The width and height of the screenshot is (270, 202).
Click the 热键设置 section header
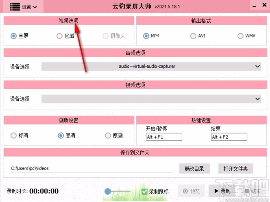201,120
